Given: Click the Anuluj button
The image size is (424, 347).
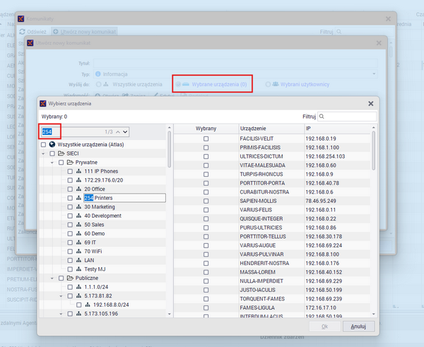Looking at the screenshot, I should click(358, 327).
